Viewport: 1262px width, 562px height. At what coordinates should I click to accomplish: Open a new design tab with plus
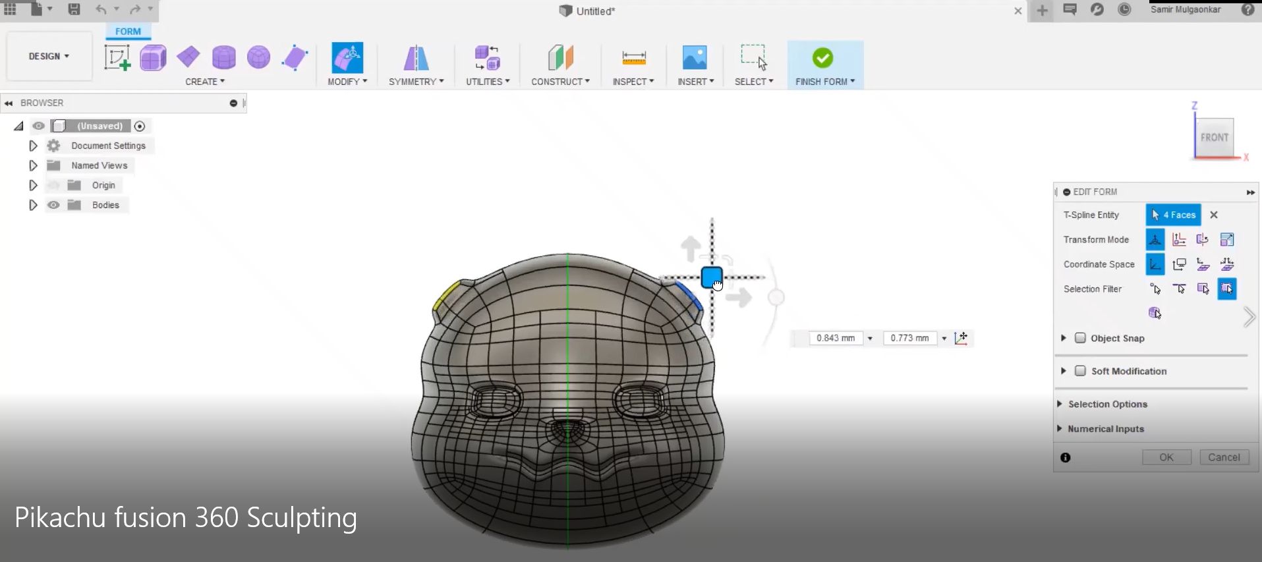click(1043, 10)
